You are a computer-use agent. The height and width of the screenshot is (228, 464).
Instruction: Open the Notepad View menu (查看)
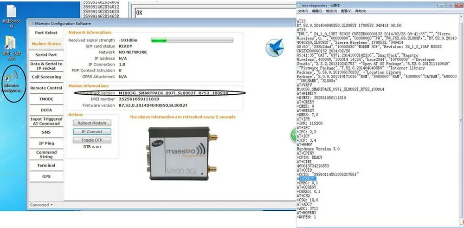tap(346, 11)
